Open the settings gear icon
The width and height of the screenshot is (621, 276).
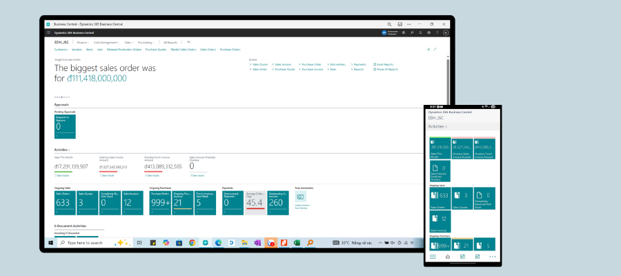point(429,33)
